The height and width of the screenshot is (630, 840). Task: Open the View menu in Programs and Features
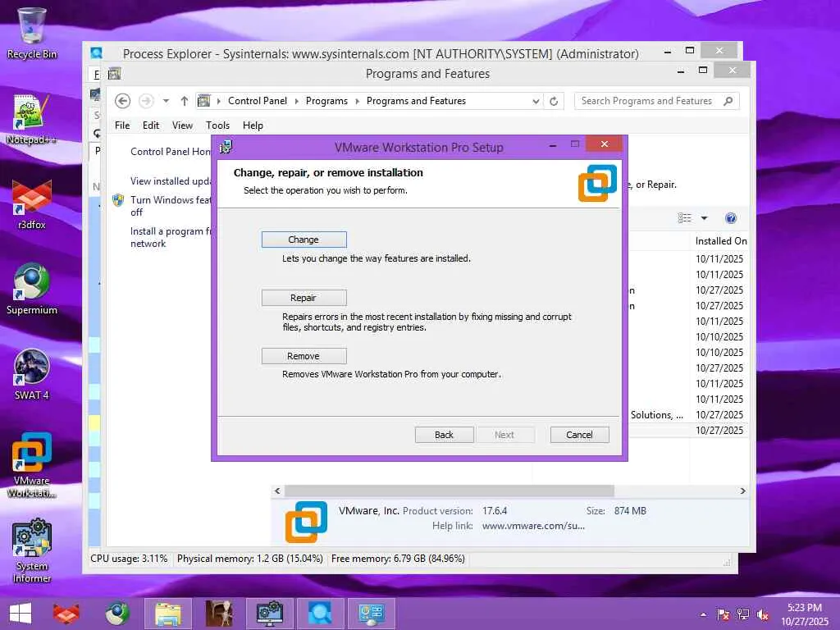click(x=182, y=126)
